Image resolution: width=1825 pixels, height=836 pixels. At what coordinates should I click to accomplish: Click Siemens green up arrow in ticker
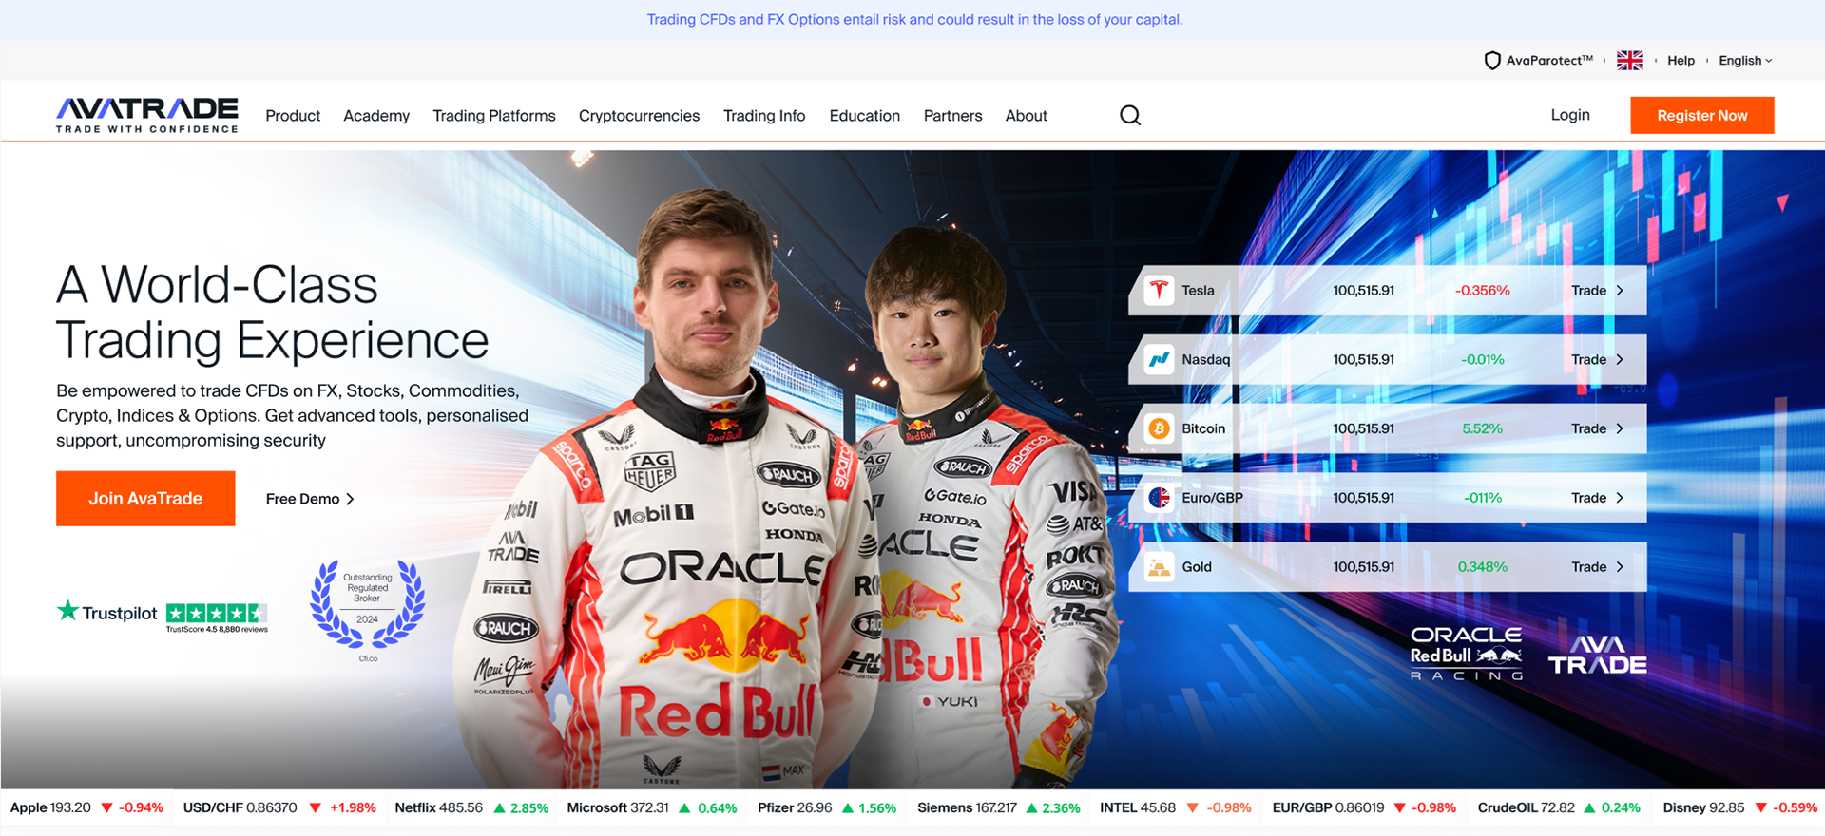(1031, 807)
